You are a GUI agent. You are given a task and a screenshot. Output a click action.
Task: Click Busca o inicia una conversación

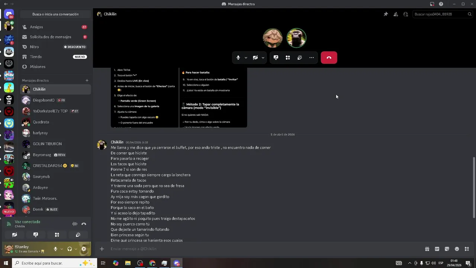tap(55, 14)
